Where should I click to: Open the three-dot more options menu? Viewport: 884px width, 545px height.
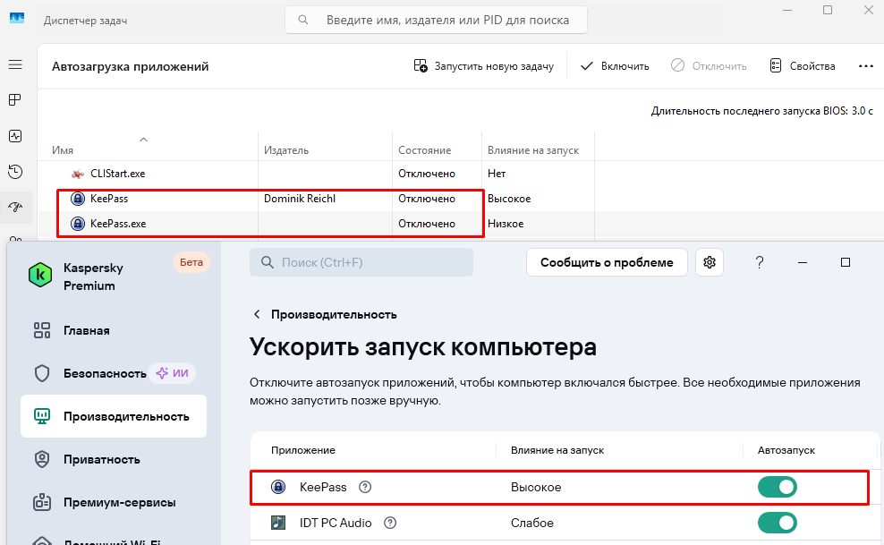[x=865, y=66]
